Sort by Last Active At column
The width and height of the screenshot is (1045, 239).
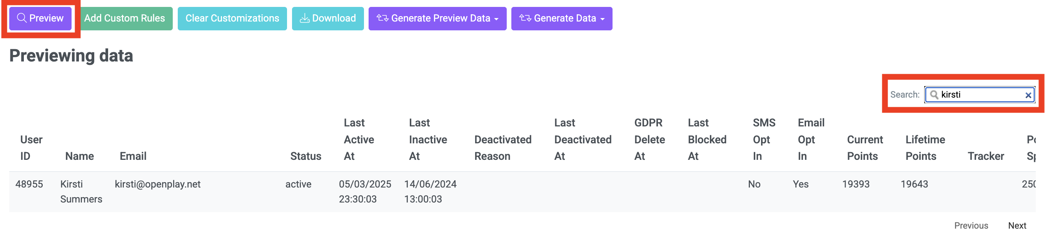click(x=359, y=139)
